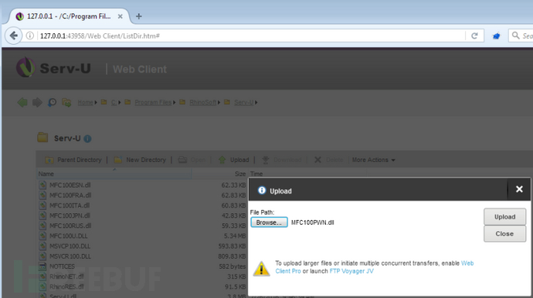
Task: Open the FTP Voyager JV link
Action: (x=351, y=271)
